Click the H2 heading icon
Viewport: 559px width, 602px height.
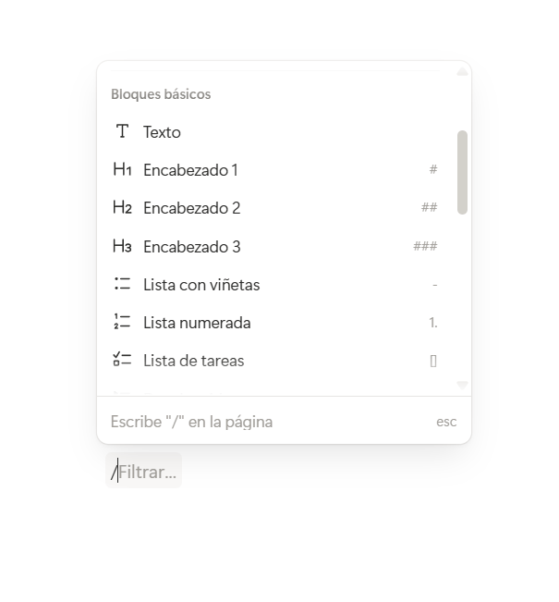[122, 208]
